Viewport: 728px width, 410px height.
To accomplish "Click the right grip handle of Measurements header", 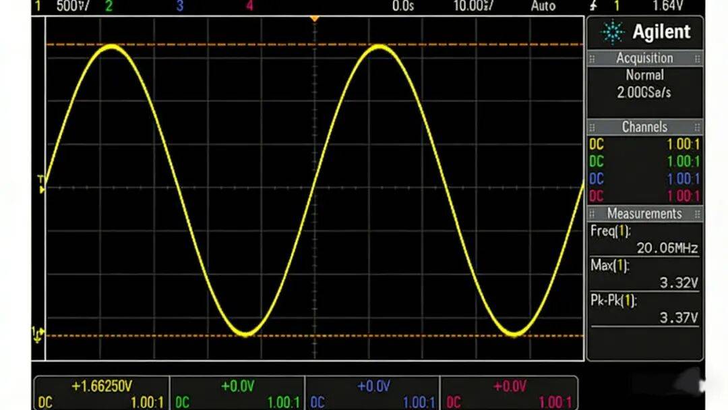I will [698, 214].
